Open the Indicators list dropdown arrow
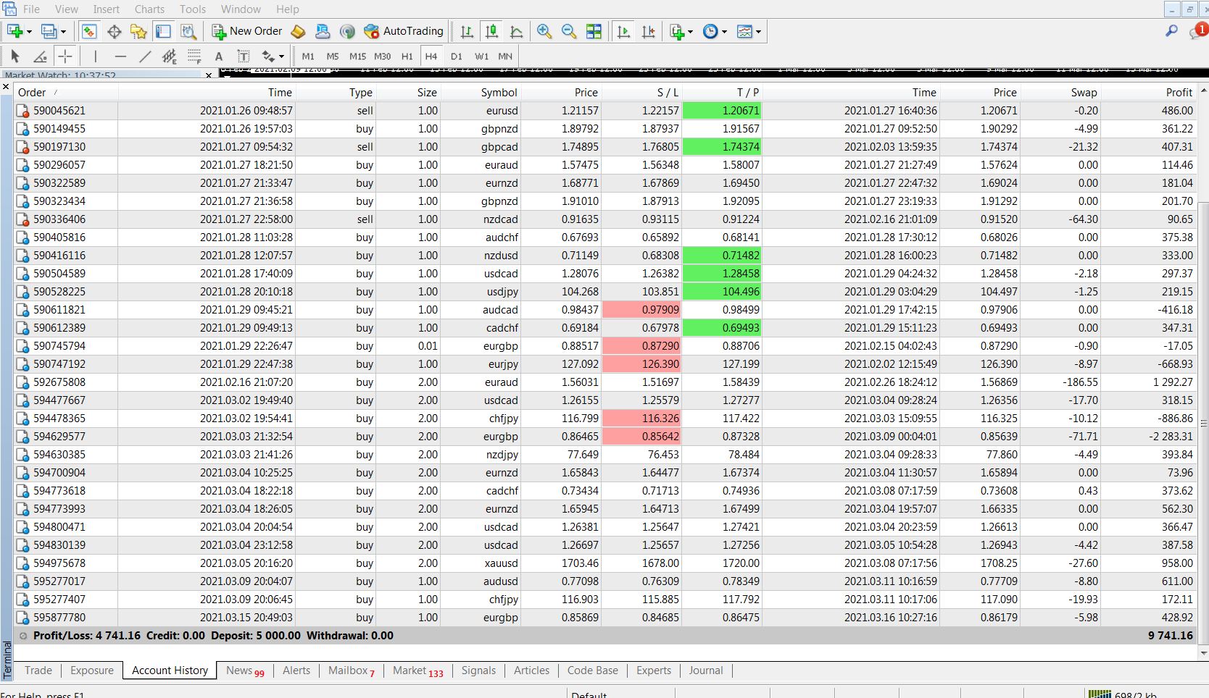Screen dimensions: 1209x698 690,31
